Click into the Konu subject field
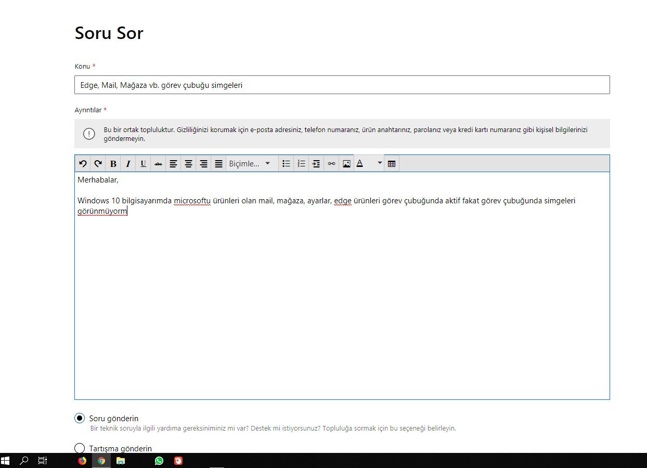Screen dimensions: 647x468 pyautogui.click(x=342, y=85)
